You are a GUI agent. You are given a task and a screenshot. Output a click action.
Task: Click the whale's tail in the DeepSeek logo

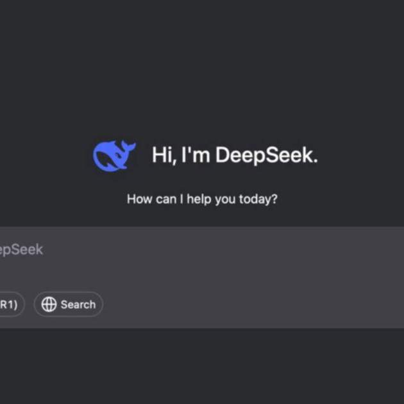128,149
